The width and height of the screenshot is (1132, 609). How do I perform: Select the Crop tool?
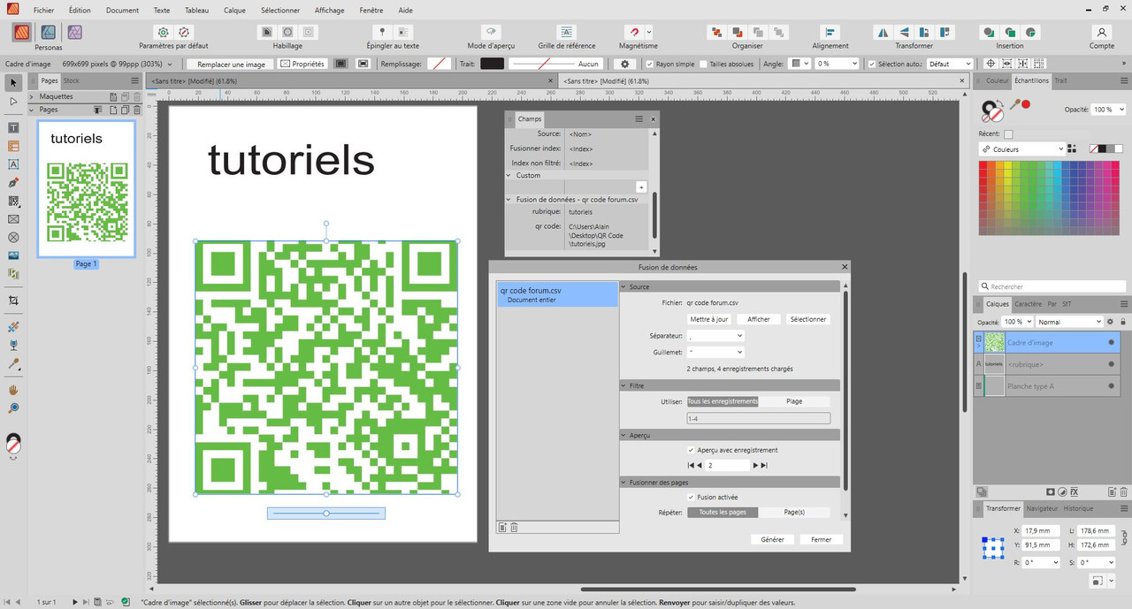point(13,301)
